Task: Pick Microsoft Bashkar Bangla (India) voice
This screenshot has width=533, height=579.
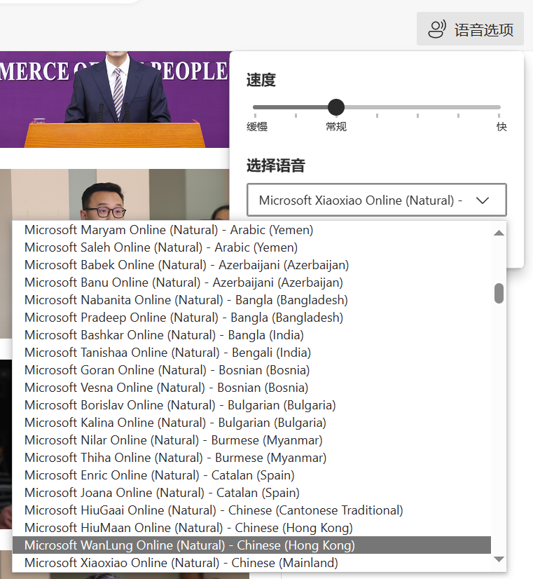Action: point(251,335)
